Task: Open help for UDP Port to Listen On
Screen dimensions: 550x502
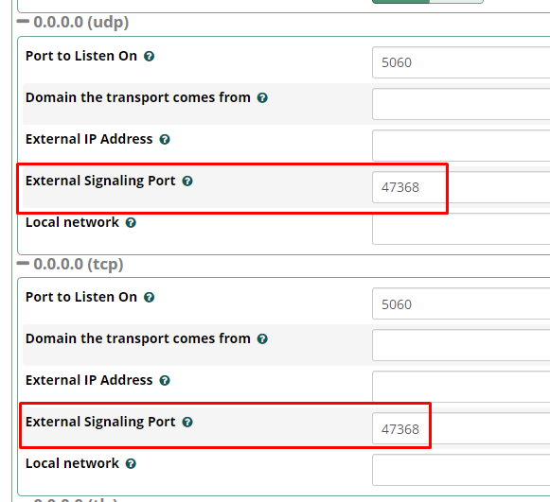Action: (x=149, y=56)
